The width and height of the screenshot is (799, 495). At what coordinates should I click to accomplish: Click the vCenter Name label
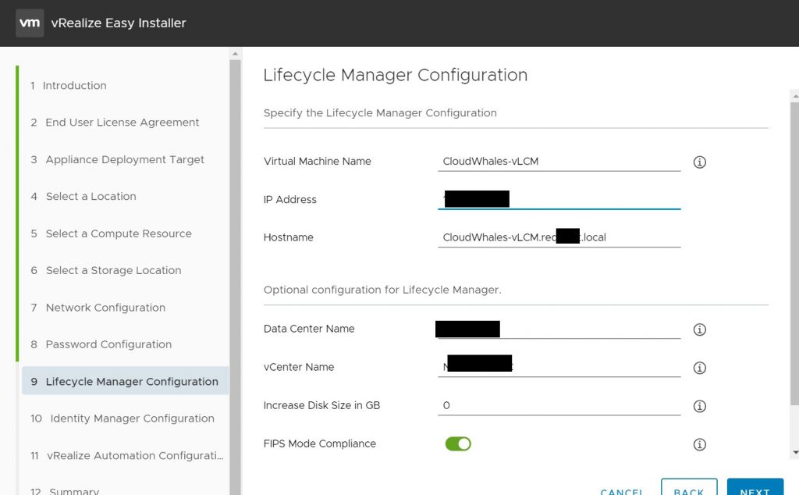299,367
